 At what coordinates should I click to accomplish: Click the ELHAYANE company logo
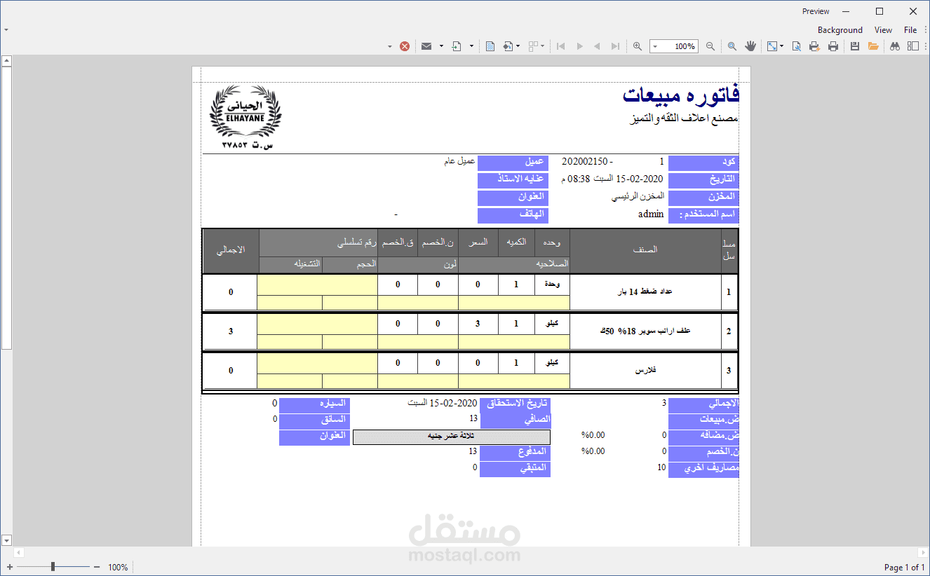point(245,117)
